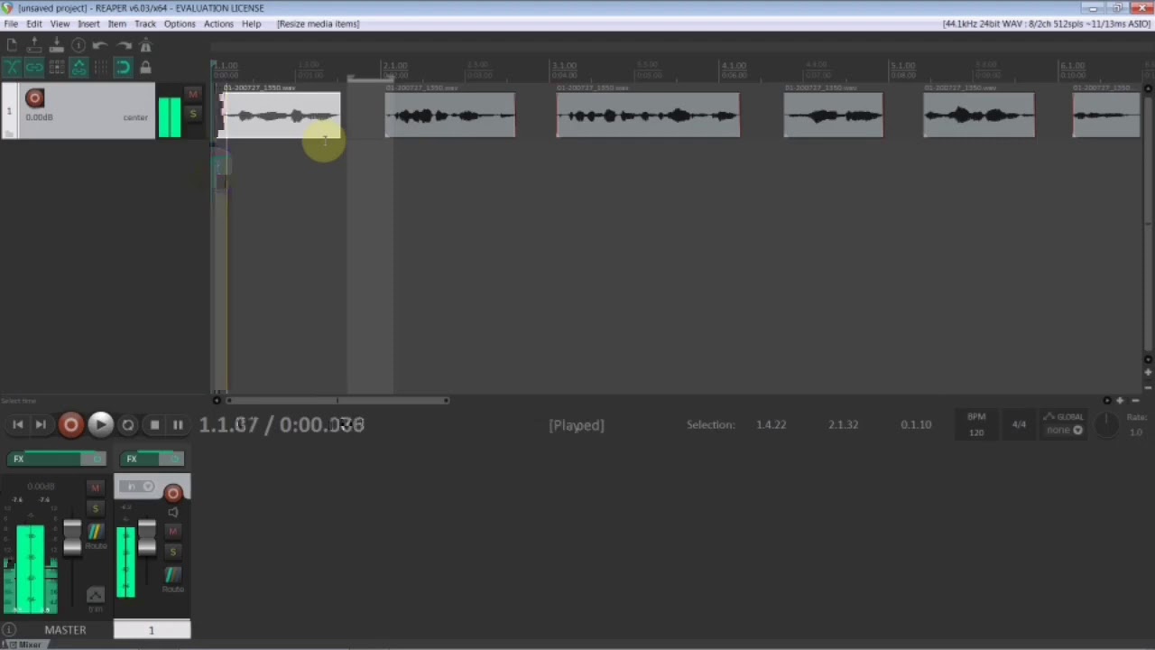1155x650 pixels.
Task: Click the Open project upload-arrow icon
Action: pos(34,45)
